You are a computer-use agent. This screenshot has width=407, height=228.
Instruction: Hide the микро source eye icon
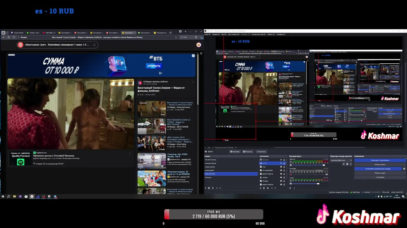coord(281,177)
